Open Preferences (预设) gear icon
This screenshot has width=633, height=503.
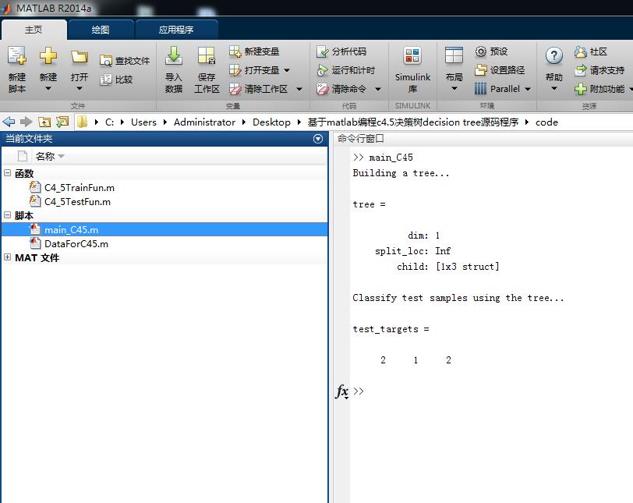point(480,51)
